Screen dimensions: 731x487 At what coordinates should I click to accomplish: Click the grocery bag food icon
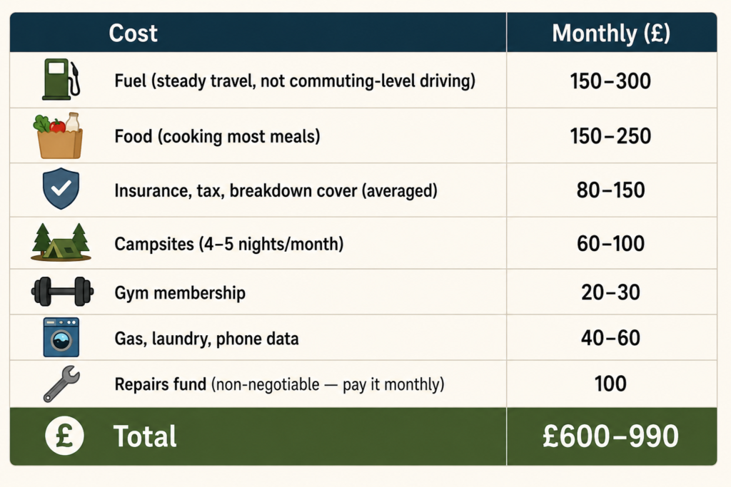point(59,135)
